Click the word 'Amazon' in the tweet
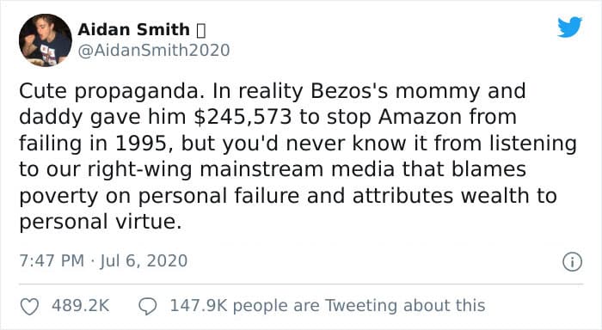Image resolution: width=602 pixels, height=330 pixels. (x=420, y=117)
